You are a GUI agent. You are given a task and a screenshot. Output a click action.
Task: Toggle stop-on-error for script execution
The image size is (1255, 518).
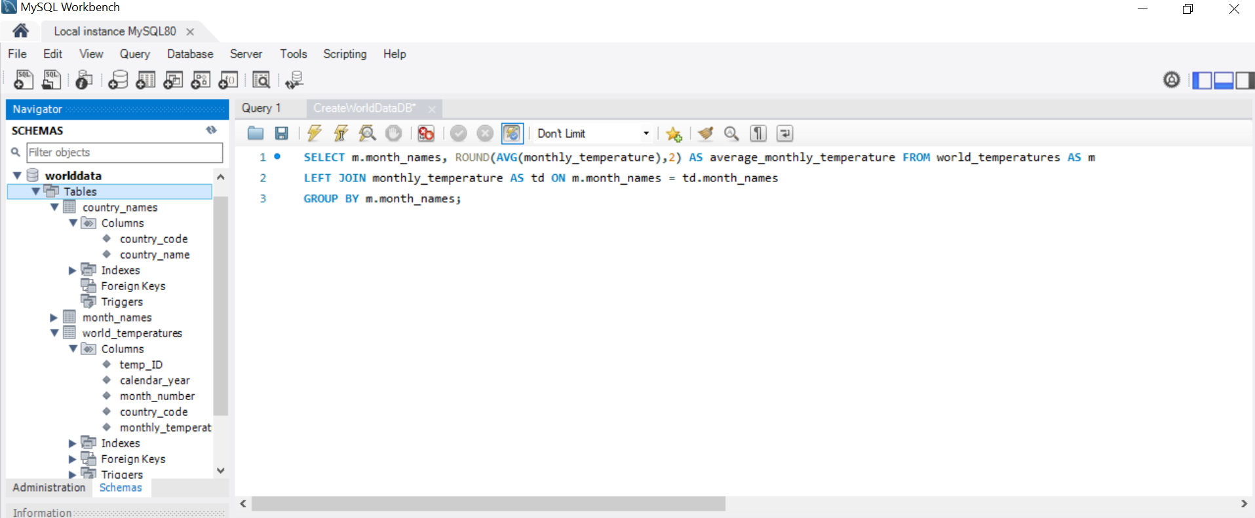[426, 134]
